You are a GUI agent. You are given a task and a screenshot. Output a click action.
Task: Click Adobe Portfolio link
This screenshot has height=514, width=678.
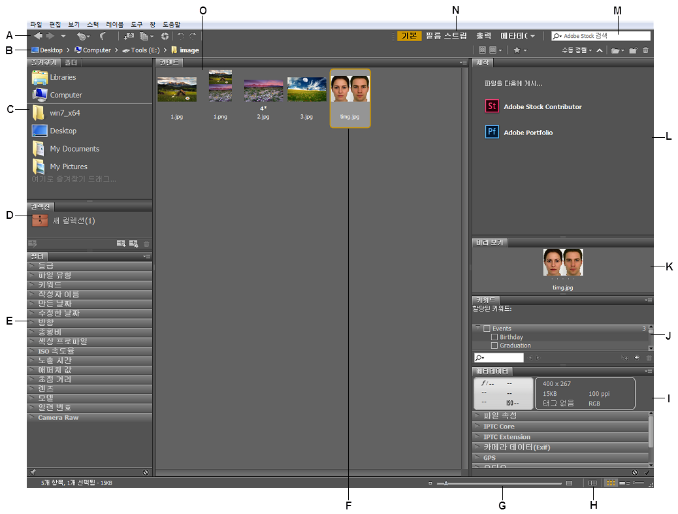pos(528,133)
